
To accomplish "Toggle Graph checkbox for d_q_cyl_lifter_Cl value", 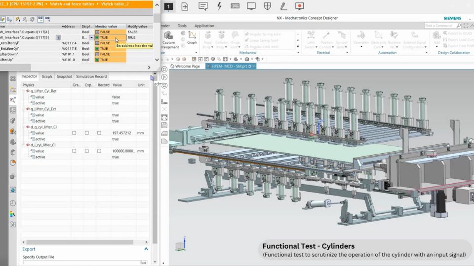I will point(74,133).
